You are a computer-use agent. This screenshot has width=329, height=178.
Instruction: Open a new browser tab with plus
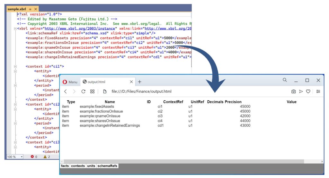click(x=140, y=82)
